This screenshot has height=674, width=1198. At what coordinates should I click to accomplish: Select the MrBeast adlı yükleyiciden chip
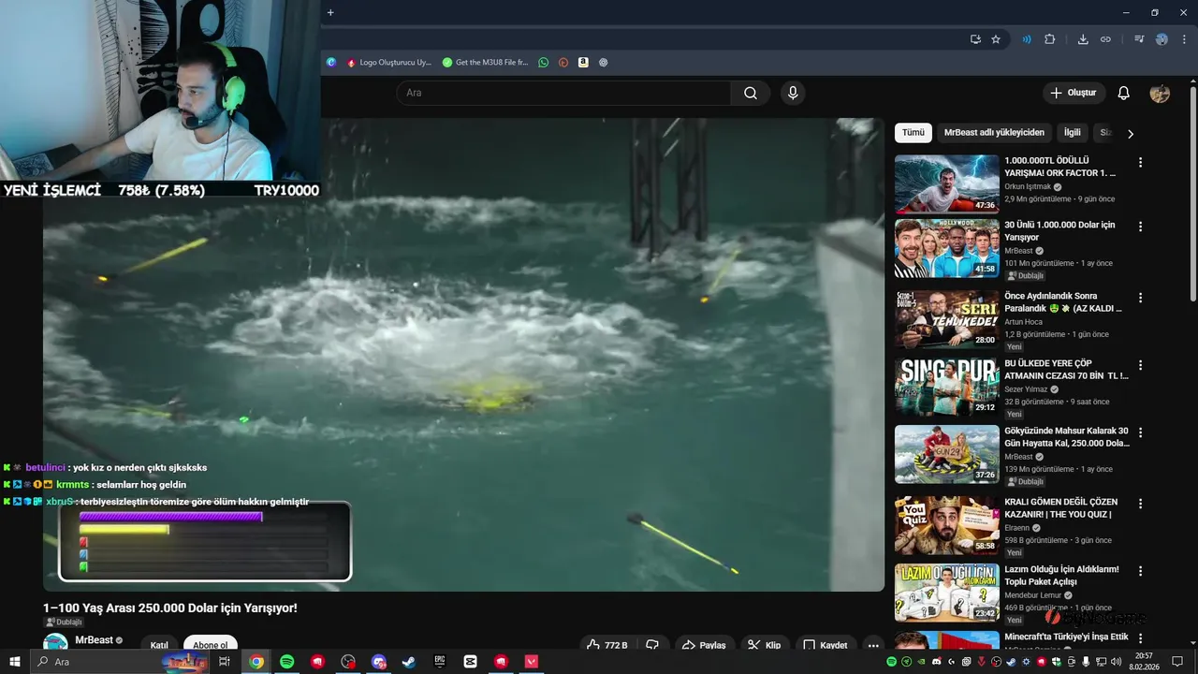994,133
